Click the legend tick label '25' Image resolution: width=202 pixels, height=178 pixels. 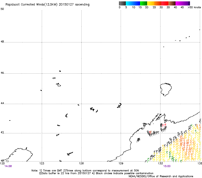[x=154, y=7]
